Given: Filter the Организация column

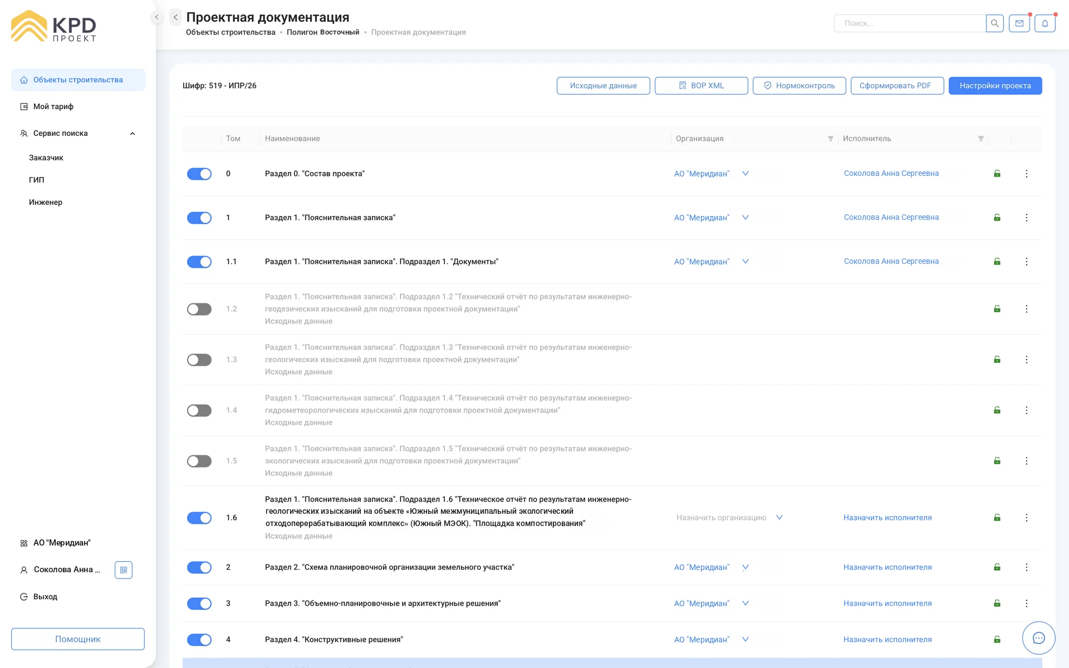Looking at the screenshot, I should pyautogui.click(x=831, y=139).
